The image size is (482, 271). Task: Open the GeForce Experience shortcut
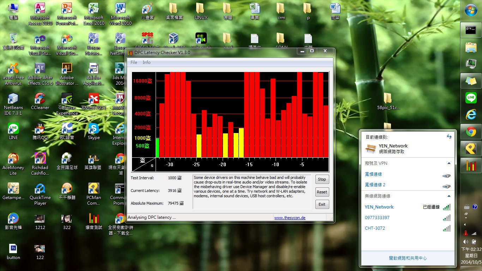[67, 104]
